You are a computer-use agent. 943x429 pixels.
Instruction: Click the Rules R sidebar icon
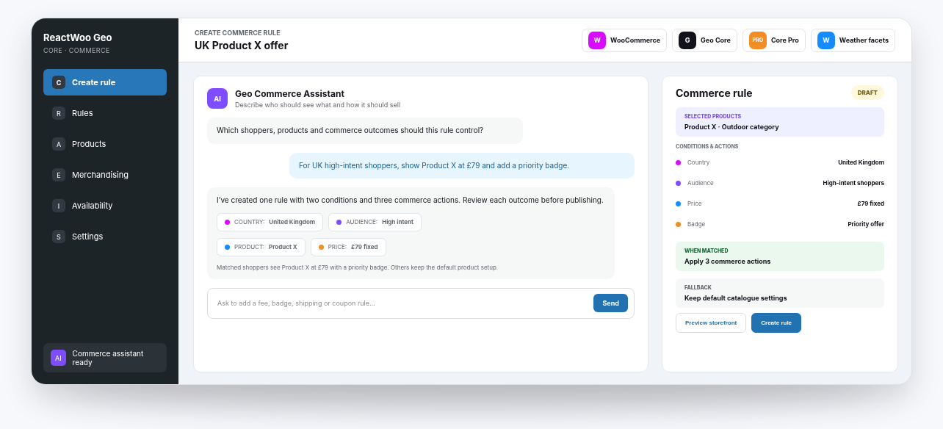pyautogui.click(x=59, y=113)
